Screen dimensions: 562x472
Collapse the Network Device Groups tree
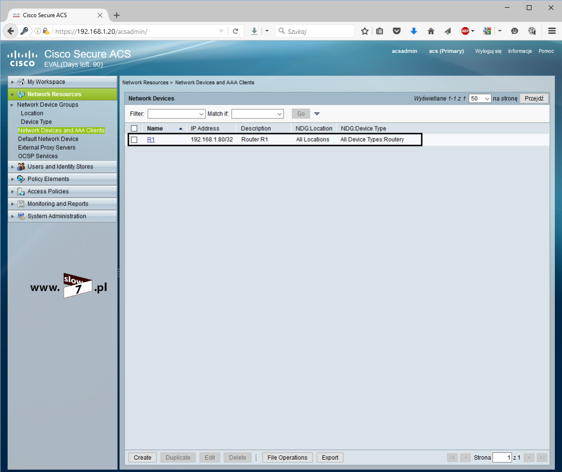tap(12, 105)
